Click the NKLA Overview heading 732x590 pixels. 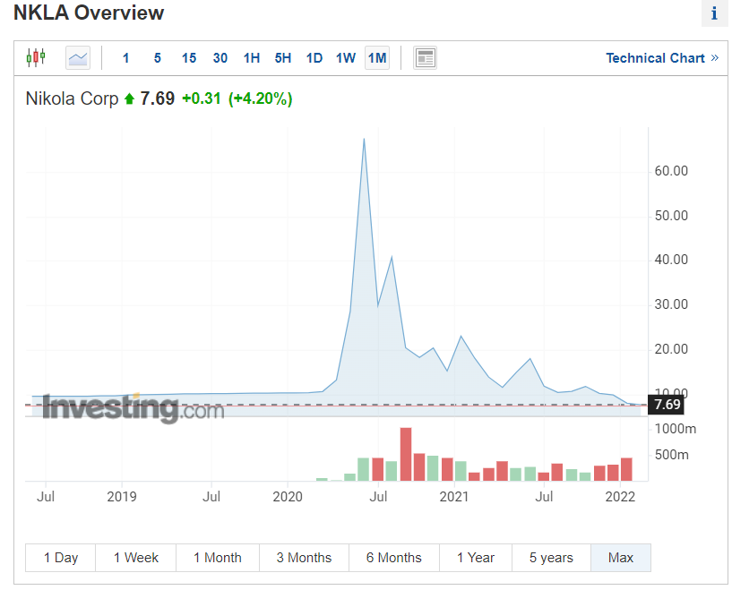coord(89,13)
